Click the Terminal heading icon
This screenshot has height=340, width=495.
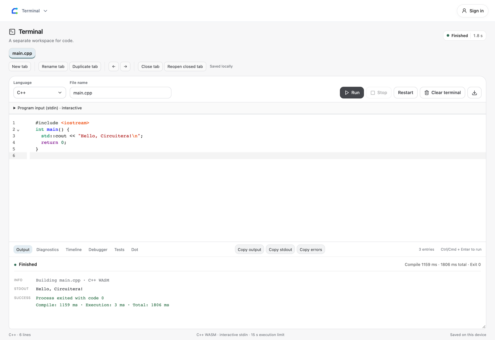point(12,32)
